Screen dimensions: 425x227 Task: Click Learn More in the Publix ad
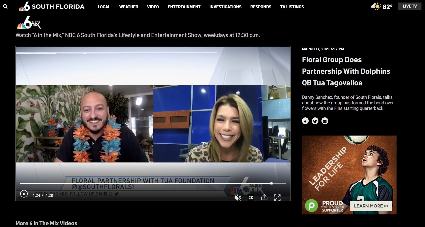tap(371, 206)
